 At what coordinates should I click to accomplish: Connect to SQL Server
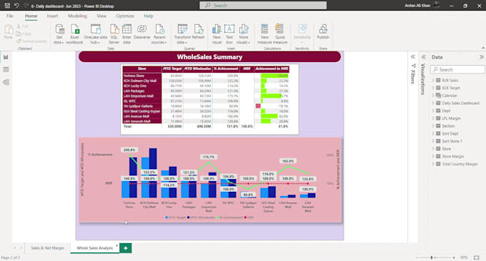click(114, 34)
